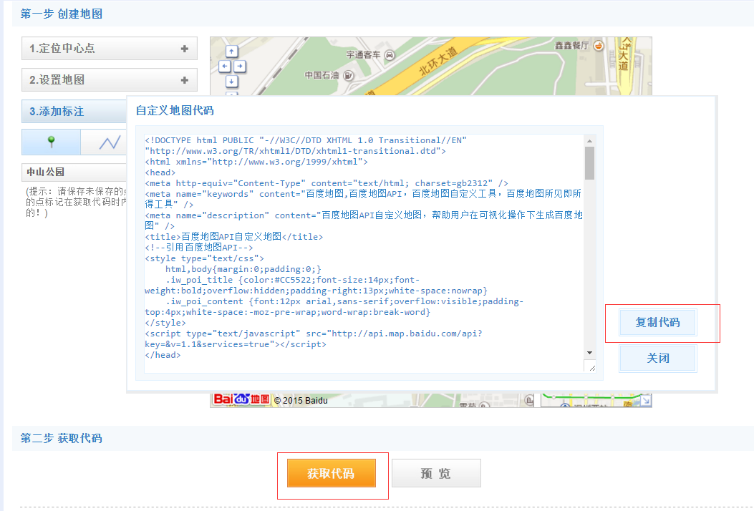This screenshot has height=511, width=754.
Task: Click the 中山公园 marker entry
Action: pyautogui.click(x=74, y=172)
